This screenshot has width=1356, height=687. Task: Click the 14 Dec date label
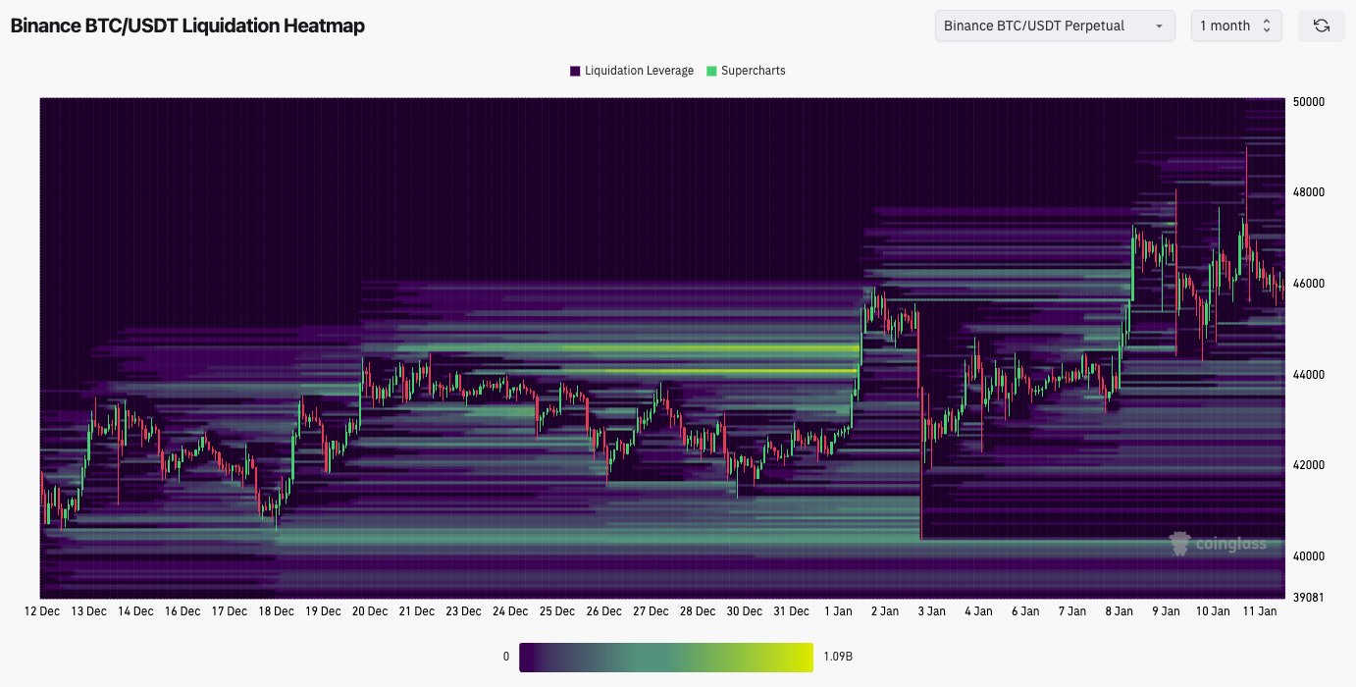coord(135,611)
